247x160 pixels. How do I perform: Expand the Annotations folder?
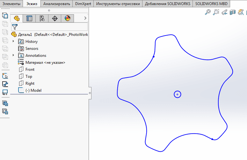click(13, 56)
